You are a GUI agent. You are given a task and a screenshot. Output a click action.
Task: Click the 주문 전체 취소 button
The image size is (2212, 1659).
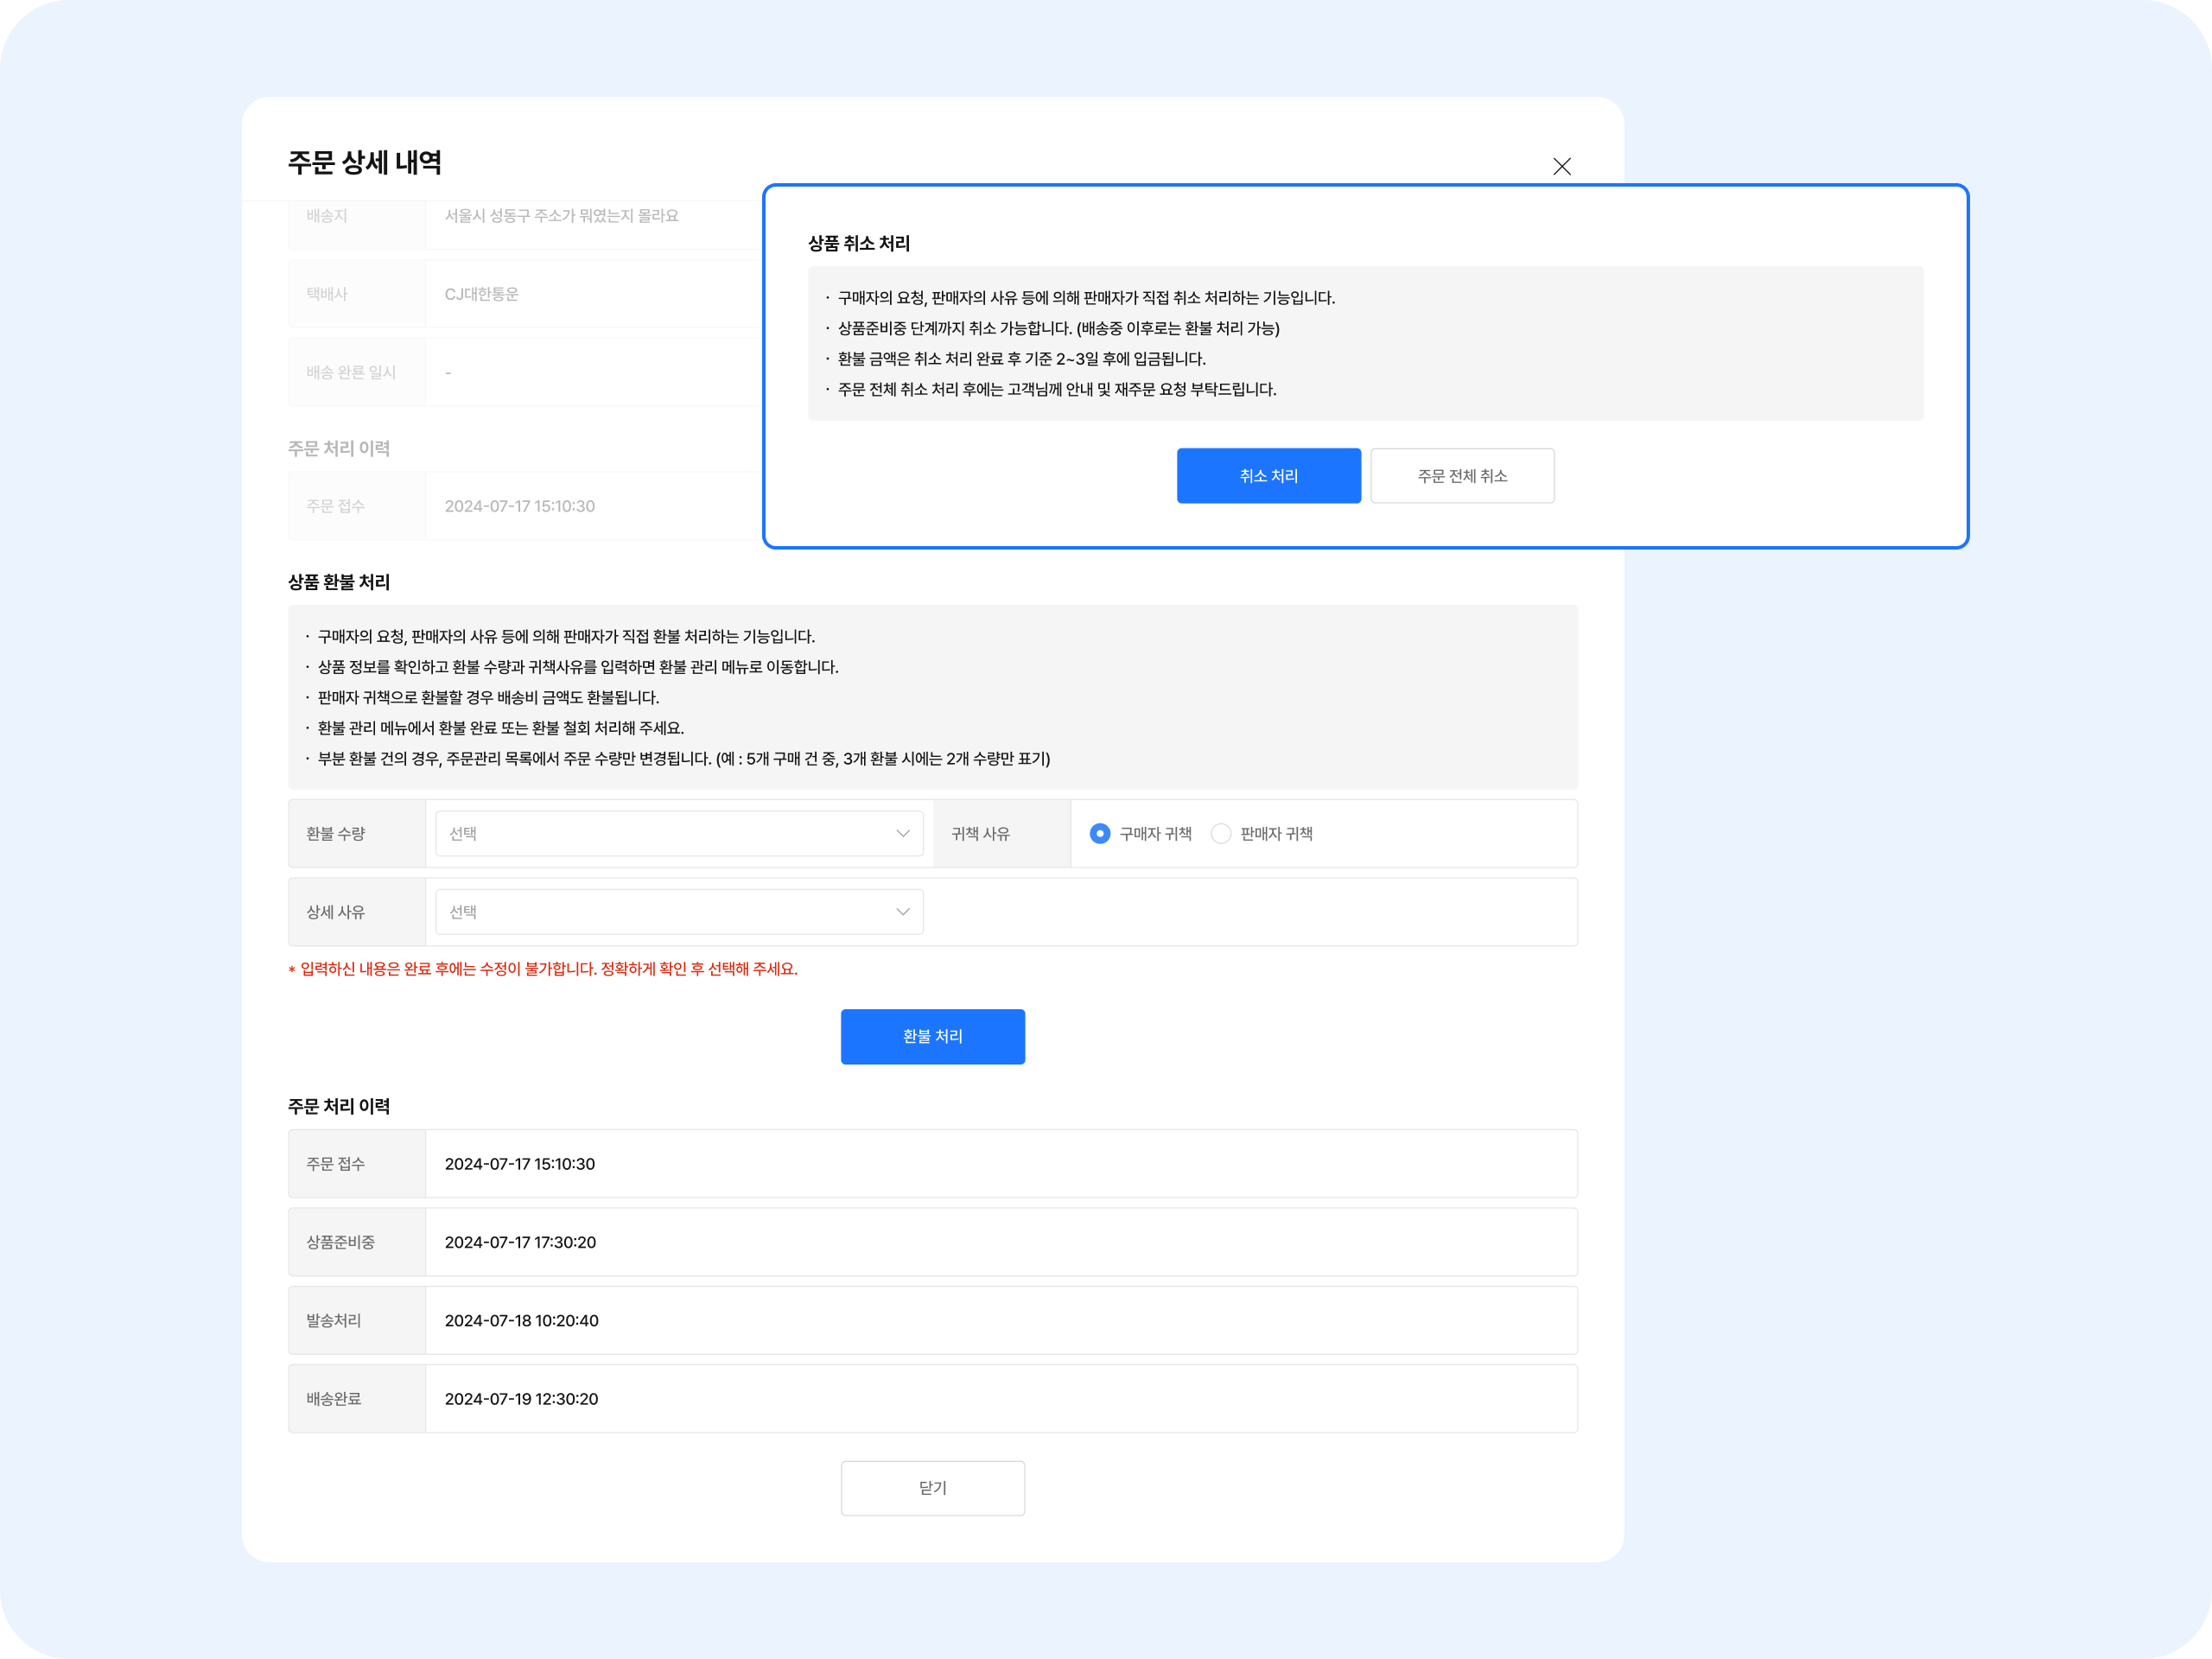pyautogui.click(x=1461, y=476)
